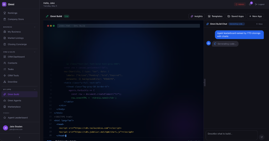Collapse the Business section chevron

(x=35, y=27)
